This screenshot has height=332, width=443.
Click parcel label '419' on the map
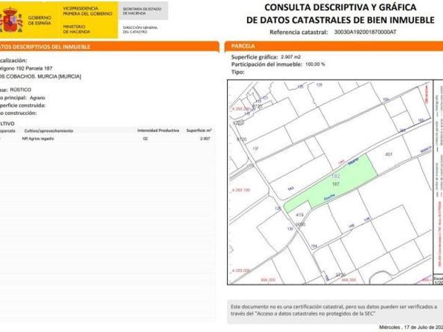(x=299, y=215)
